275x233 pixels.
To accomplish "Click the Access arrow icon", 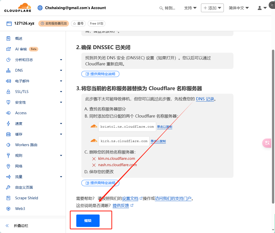I will point(8,113).
